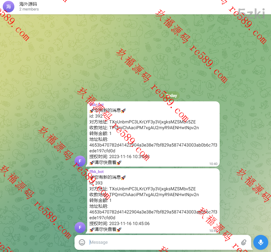The width and height of the screenshot is (271, 252).
Task: Click rocket emoji after 您有新的消息 in first message
Action: (123, 110)
